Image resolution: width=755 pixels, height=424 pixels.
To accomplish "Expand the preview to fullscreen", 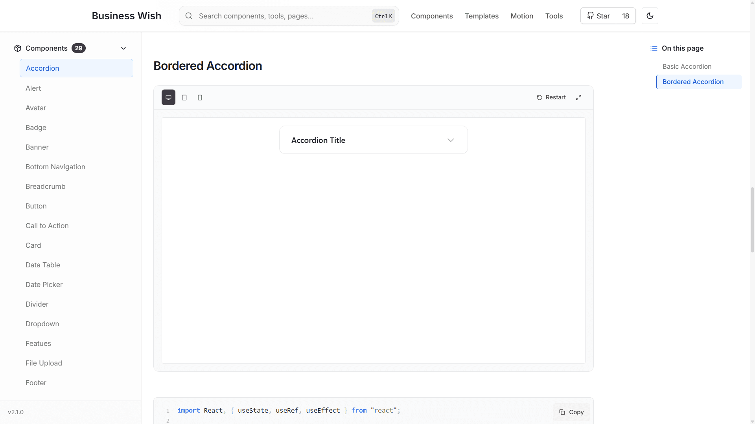I will pyautogui.click(x=578, y=97).
